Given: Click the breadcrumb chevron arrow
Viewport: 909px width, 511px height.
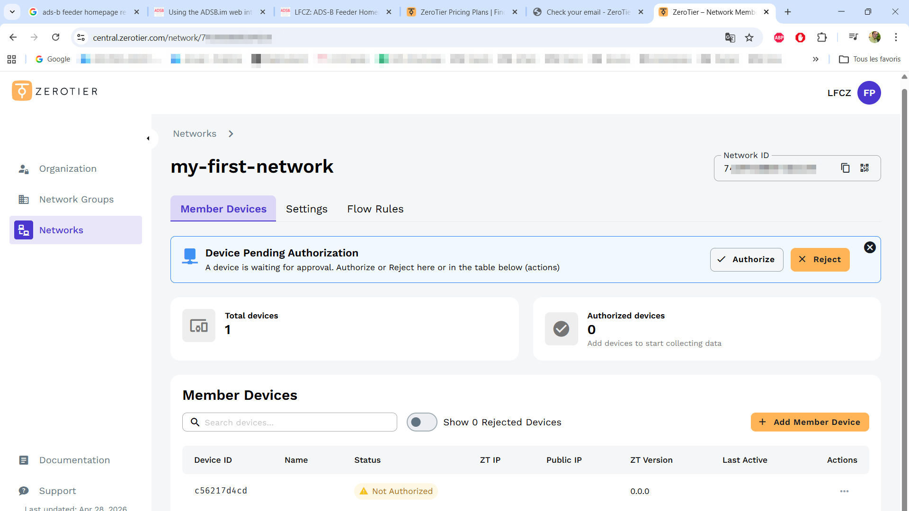Looking at the screenshot, I should point(231,134).
